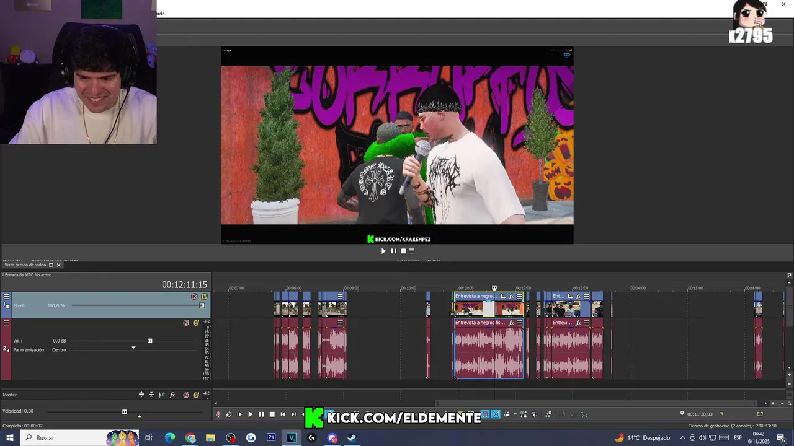Undock the Vista previa de vídeo panel

click(x=51, y=265)
